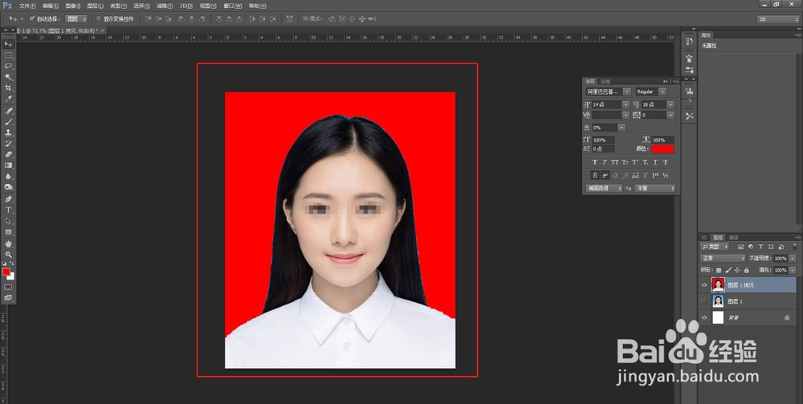Hide the 背景 layer via eye icon

(704, 318)
